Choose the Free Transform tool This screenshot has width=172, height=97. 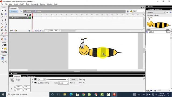pos(2,14)
